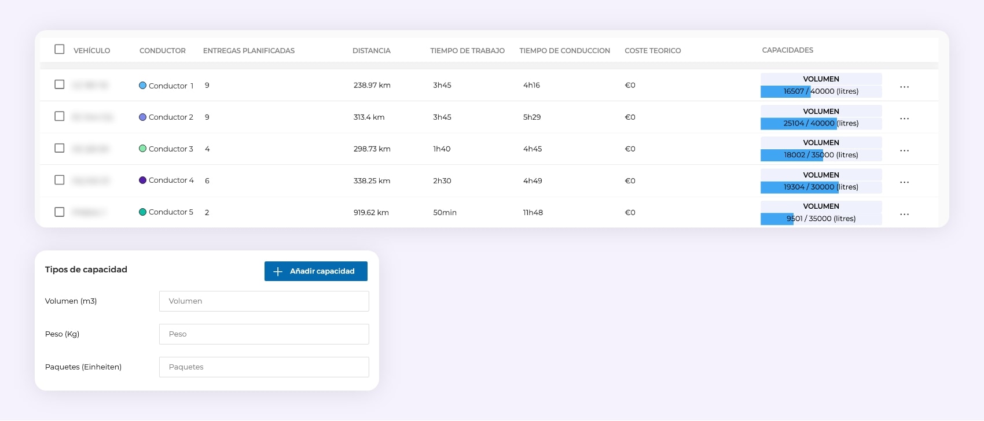The width and height of the screenshot is (984, 421).
Task: Focus the Volumen input field
Action: pos(264,301)
